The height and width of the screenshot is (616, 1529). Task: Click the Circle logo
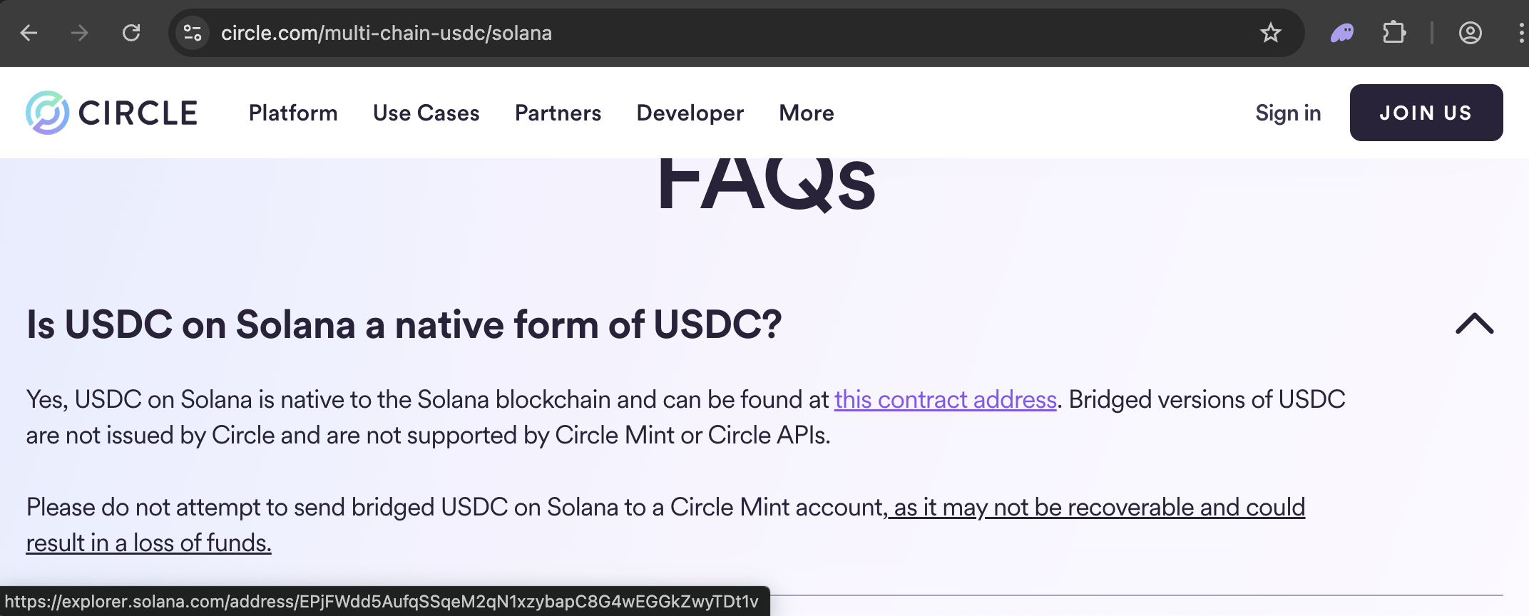[x=112, y=112]
